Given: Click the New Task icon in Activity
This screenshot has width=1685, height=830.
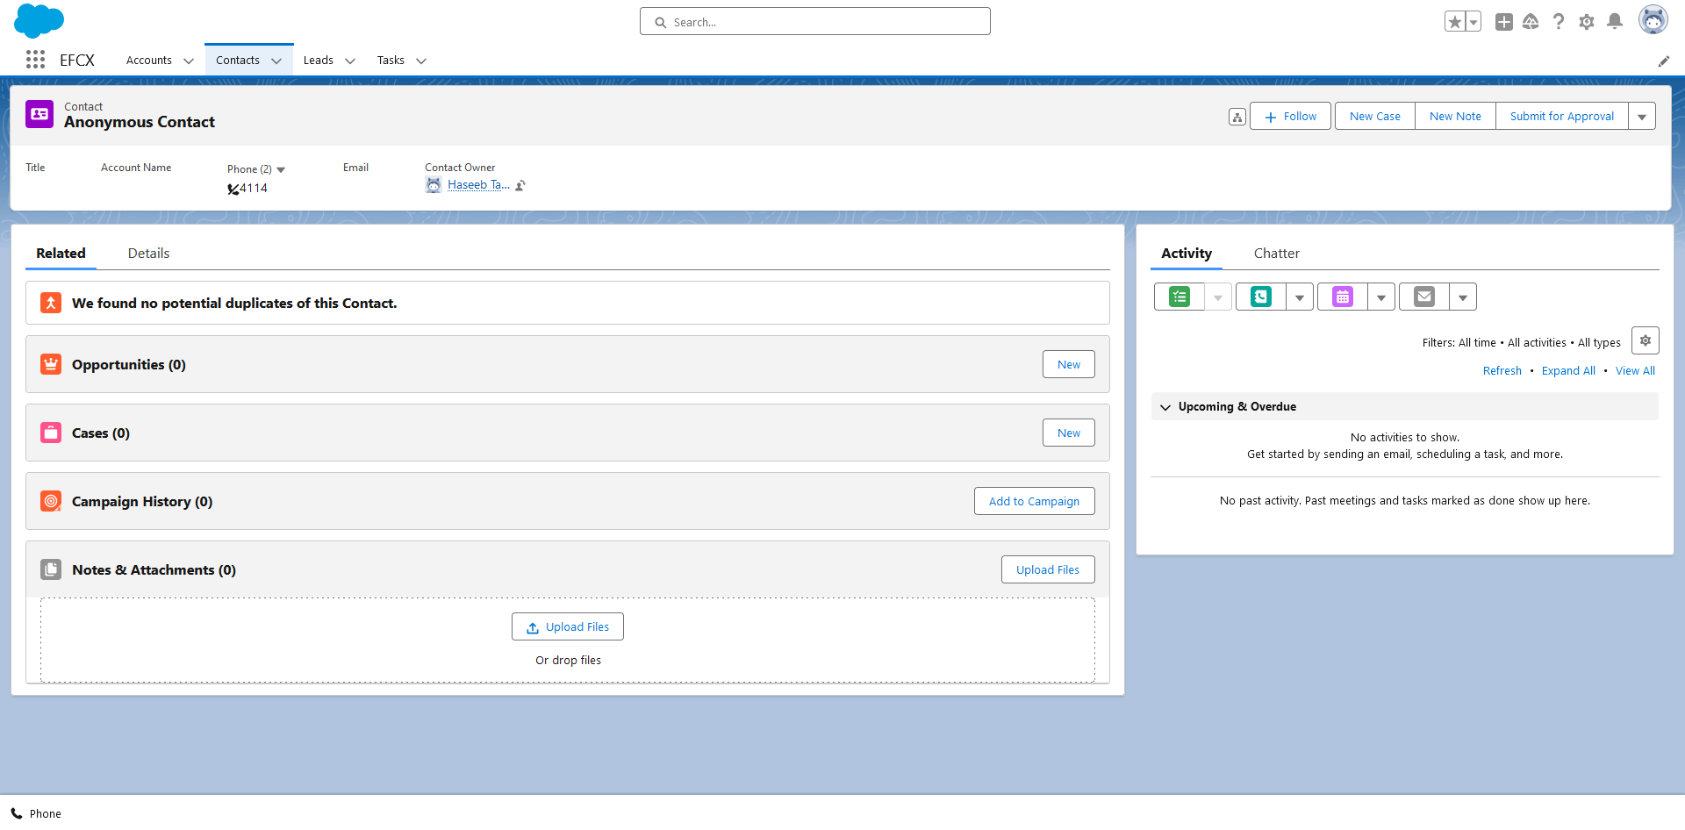Looking at the screenshot, I should 1179,297.
